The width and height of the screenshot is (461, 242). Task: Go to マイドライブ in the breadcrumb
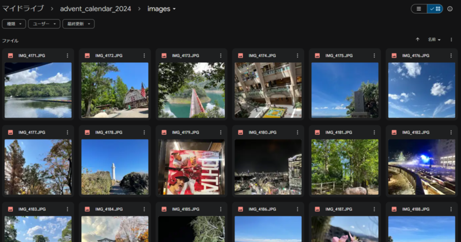23,9
